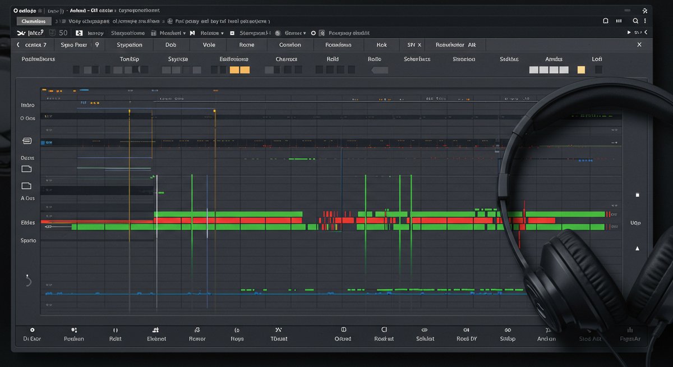Click the Scherßucs label
673x367 pixels.
tap(417, 59)
